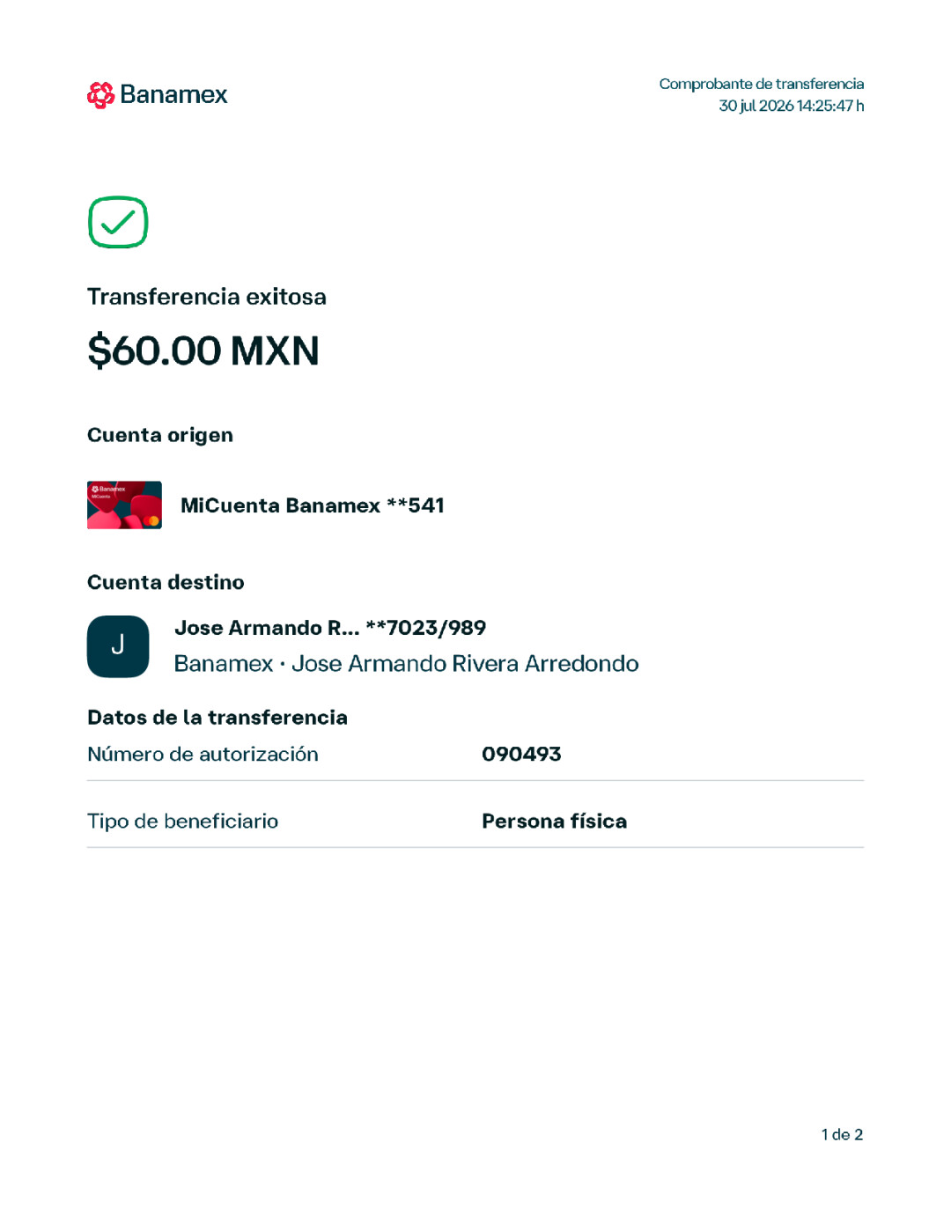
Task: Select Jose Armando R... **7023/989 text
Action: tap(330, 628)
